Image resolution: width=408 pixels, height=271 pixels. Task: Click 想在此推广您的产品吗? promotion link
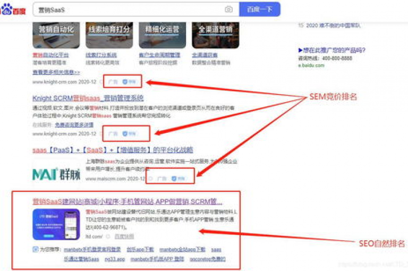(331, 50)
